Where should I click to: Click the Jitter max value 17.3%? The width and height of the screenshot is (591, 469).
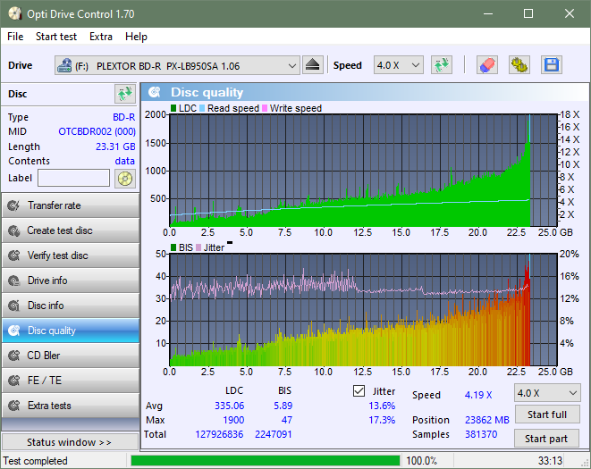coord(382,420)
